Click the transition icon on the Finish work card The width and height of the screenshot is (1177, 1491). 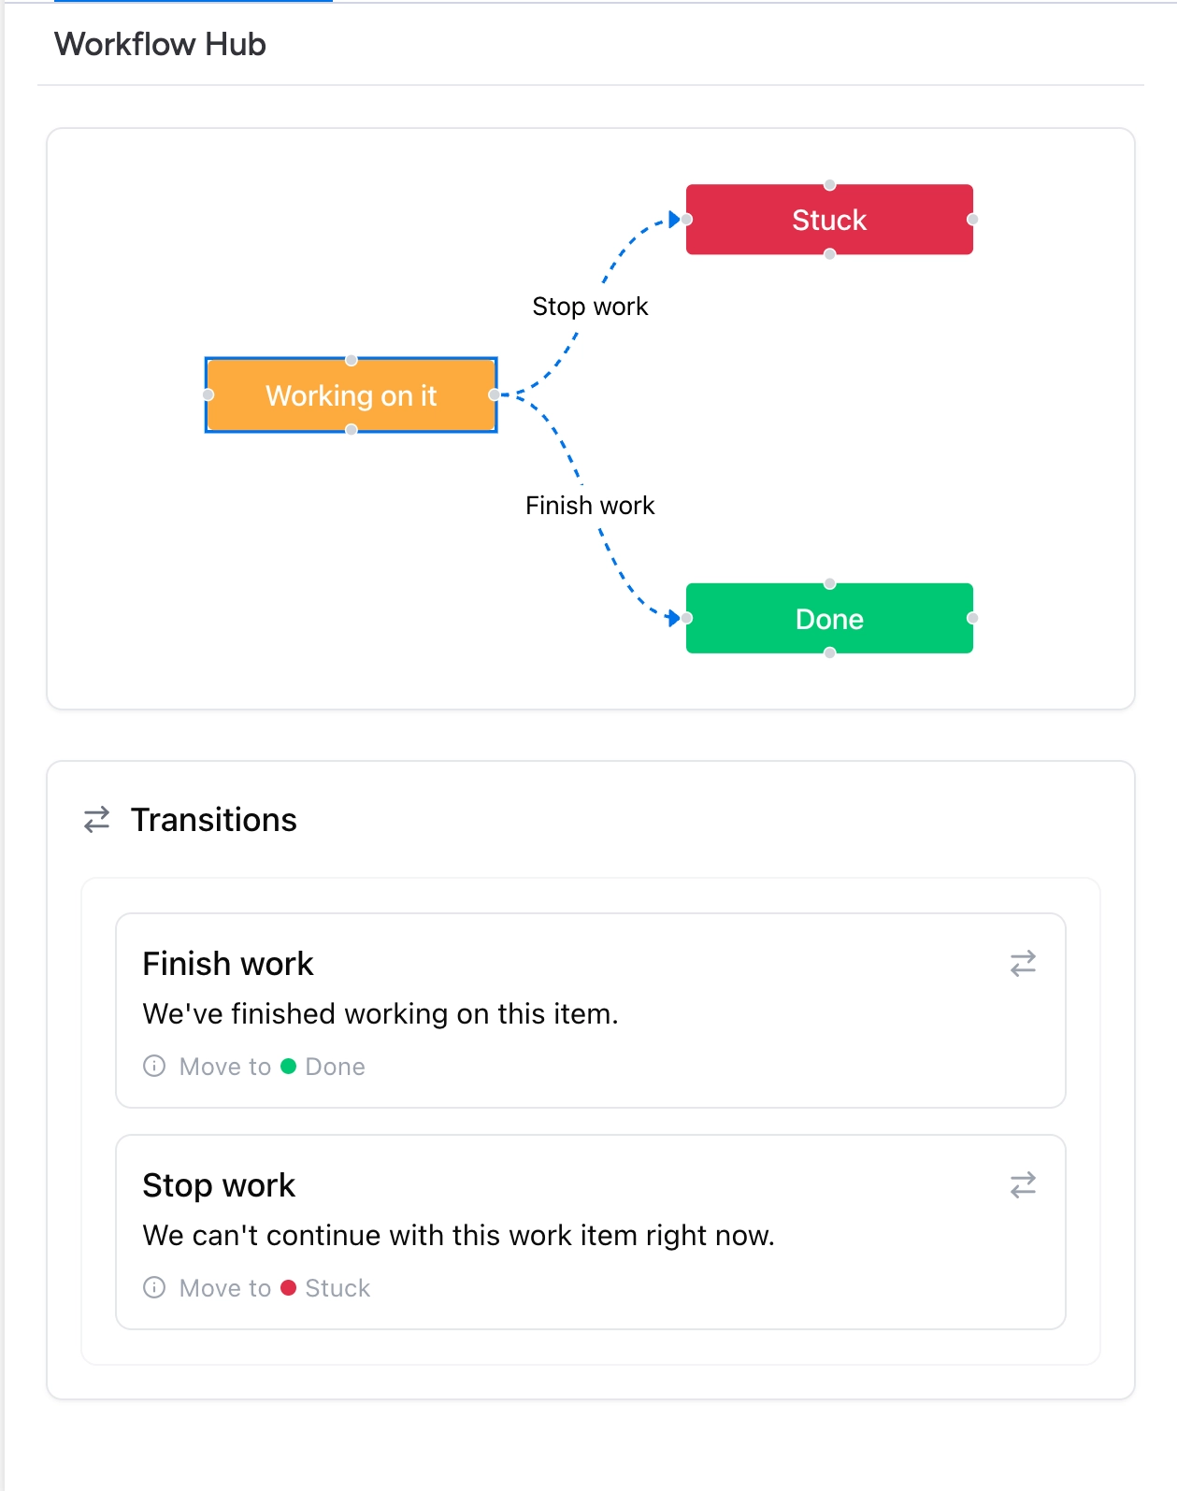(x=1023, y=963)
